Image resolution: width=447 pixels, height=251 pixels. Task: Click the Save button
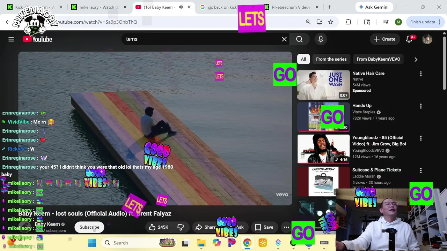click(264, 227)
